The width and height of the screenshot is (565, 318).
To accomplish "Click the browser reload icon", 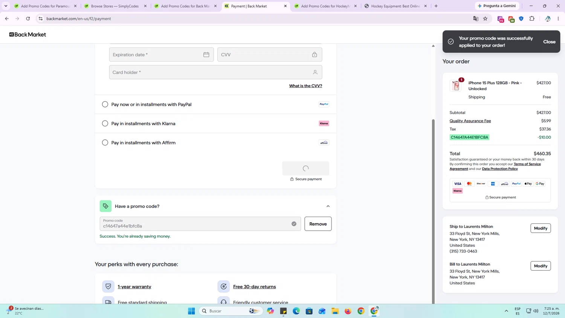I will (x=28, y=18).
